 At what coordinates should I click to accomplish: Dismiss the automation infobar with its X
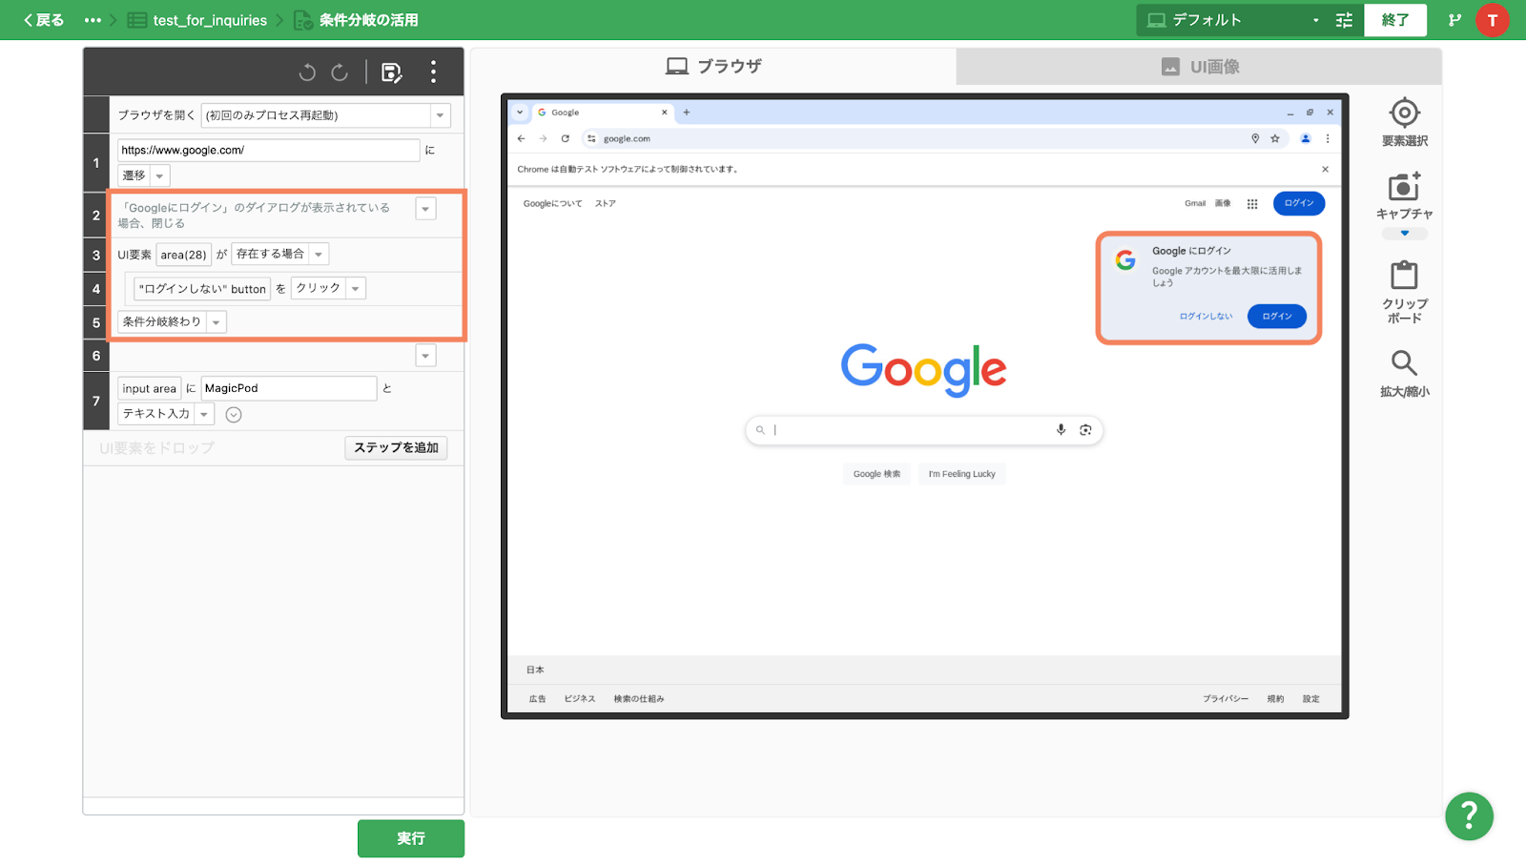[1325, 169]
